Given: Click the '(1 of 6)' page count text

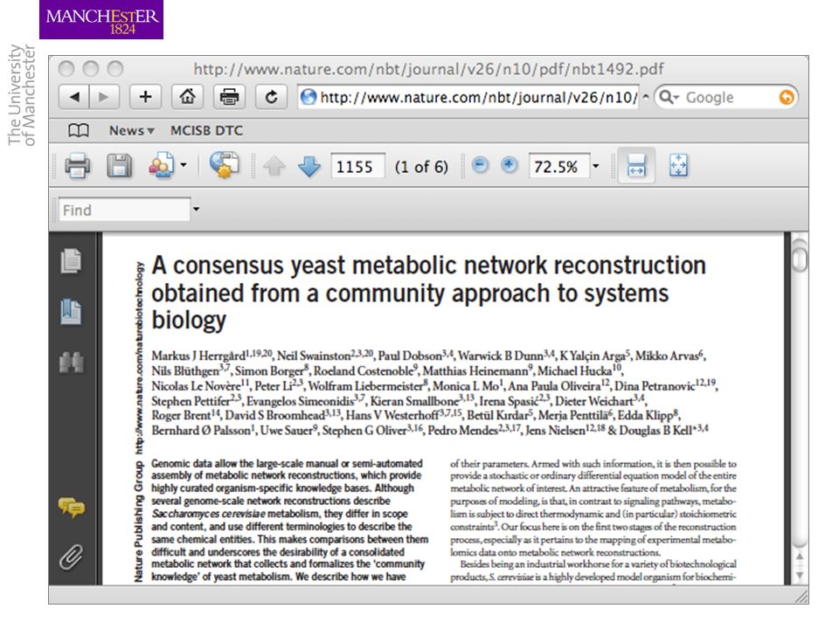Looking at the screenshot, I should (x=421, y=167).
